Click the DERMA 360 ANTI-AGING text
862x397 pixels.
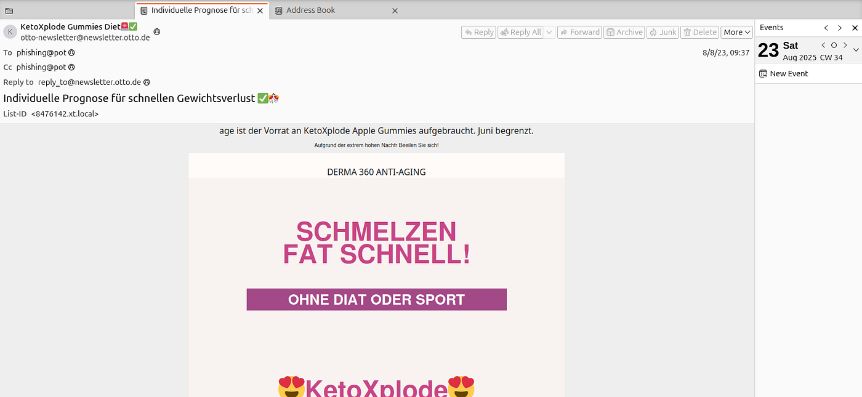coord(376,172)
